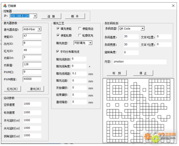The width and height of the screenshot is (179, 146).
Task: Open the 条码类型 QR Code dropdown
Action: (143, 29)
